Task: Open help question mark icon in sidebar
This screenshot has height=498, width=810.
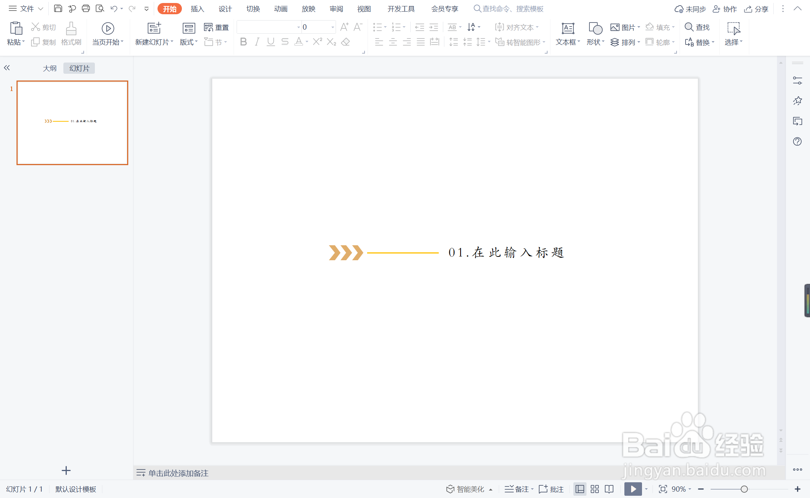Action: click(797, 142)
